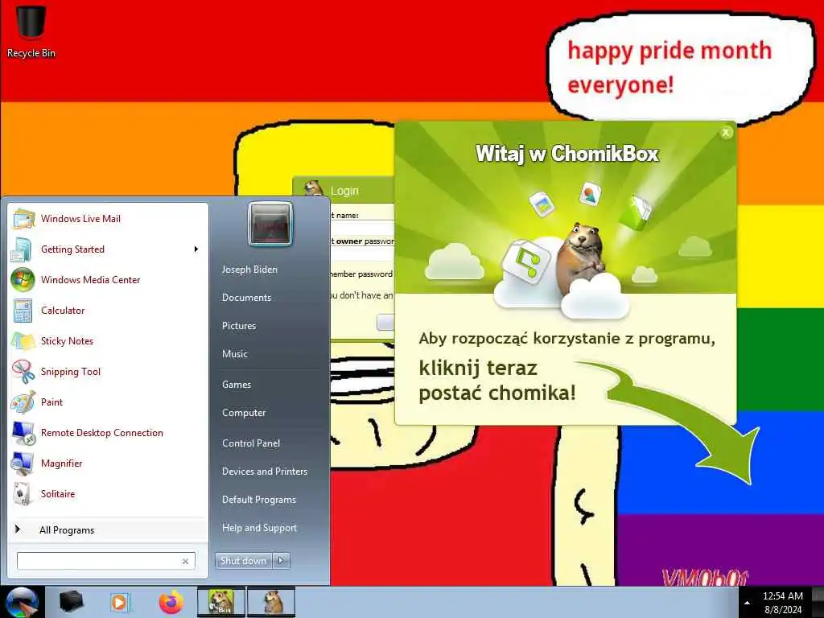Click the Start orb button
This screenshot has width=824, height=618.
coord(21,602)
